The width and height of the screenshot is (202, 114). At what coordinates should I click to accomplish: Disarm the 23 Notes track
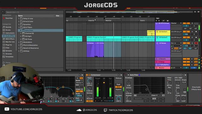(x=196, y=43)
